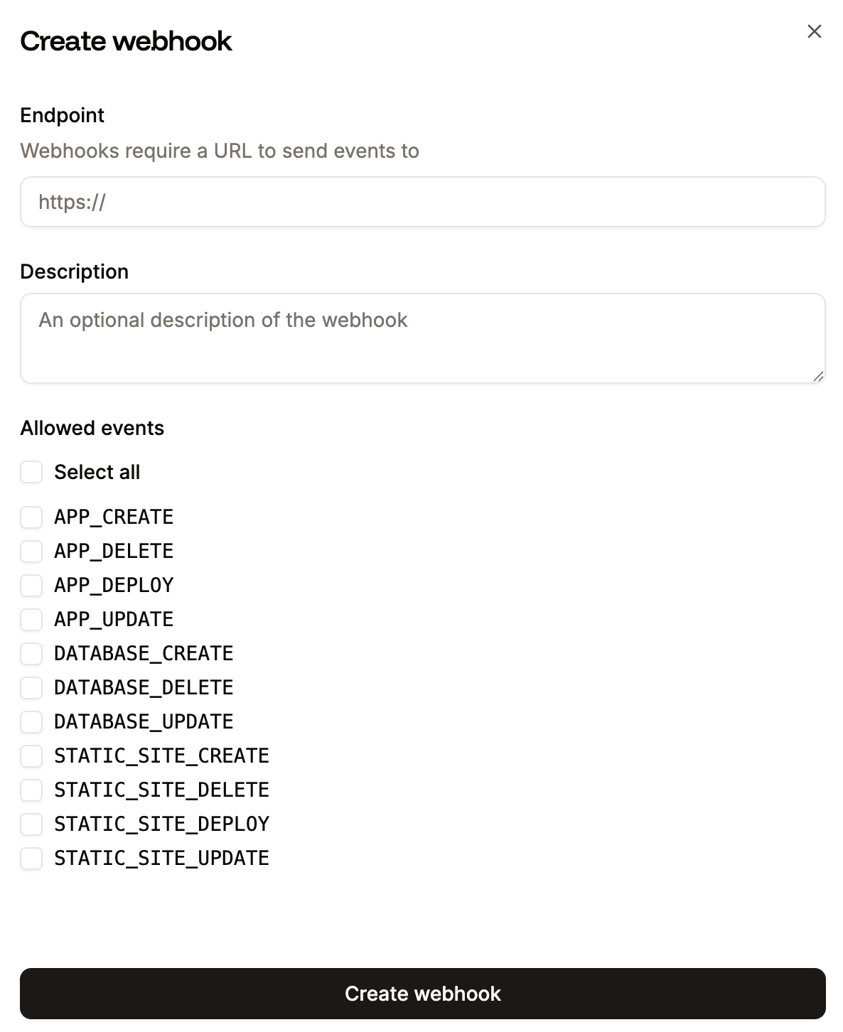Enable the DATABASE_DELETE event

pos(31,687)
